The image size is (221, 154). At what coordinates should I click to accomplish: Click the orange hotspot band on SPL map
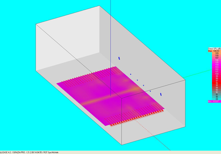pos(135,89)
